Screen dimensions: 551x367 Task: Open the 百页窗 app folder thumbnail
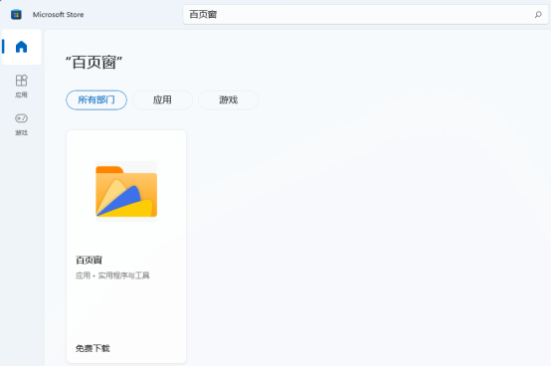tap(126, 191)
